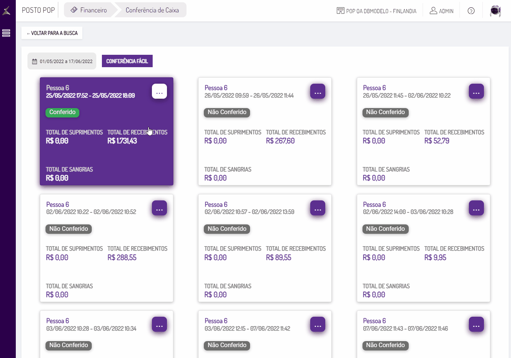Click the app logo in top-left corner
The image size is (511, 358).
[6, 11]
